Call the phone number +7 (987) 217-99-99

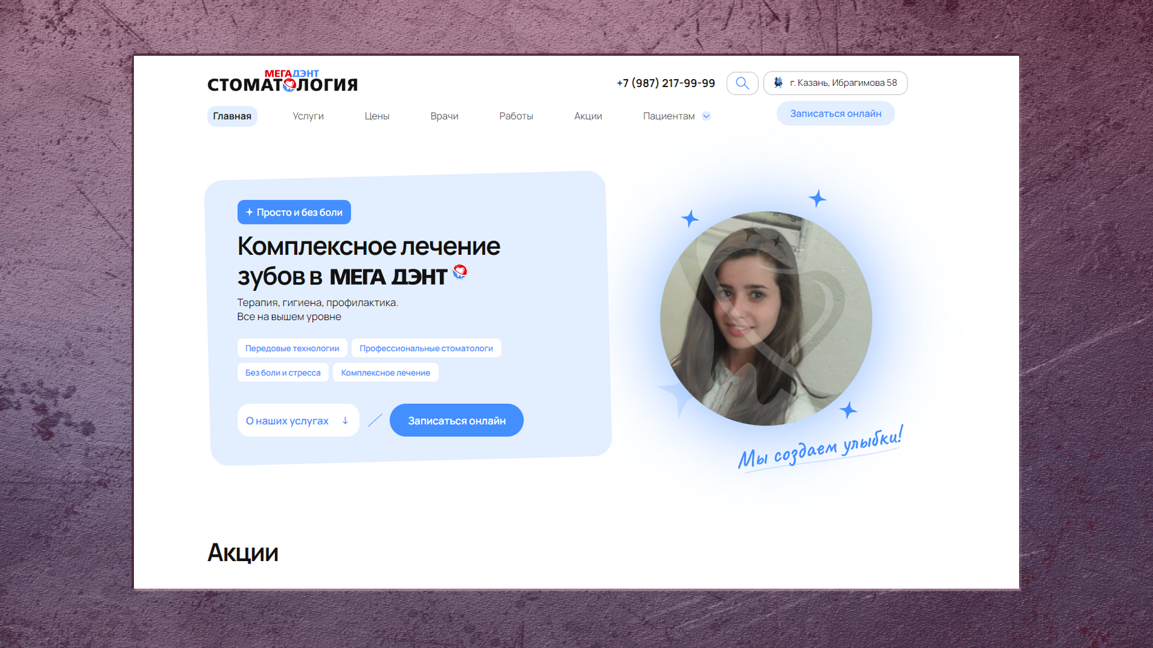coord(665,83)
